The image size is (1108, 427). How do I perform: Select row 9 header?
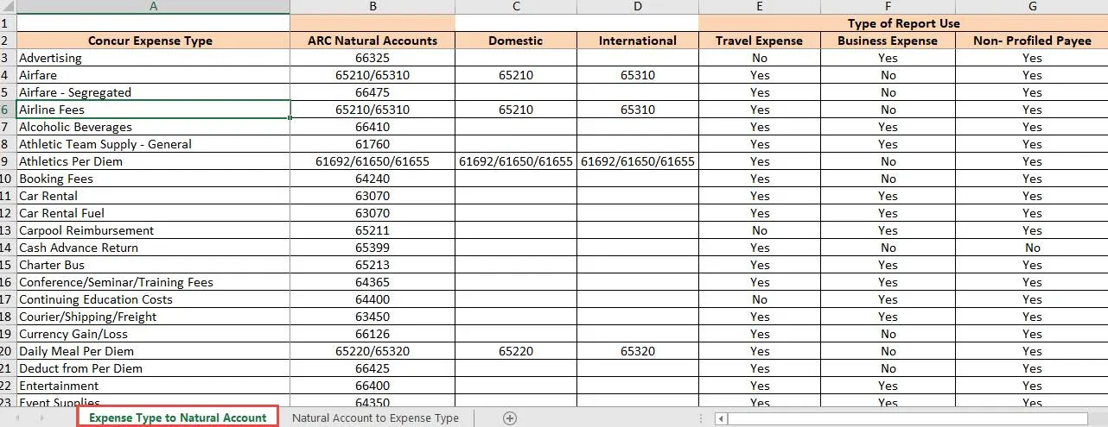pos(8,161)
